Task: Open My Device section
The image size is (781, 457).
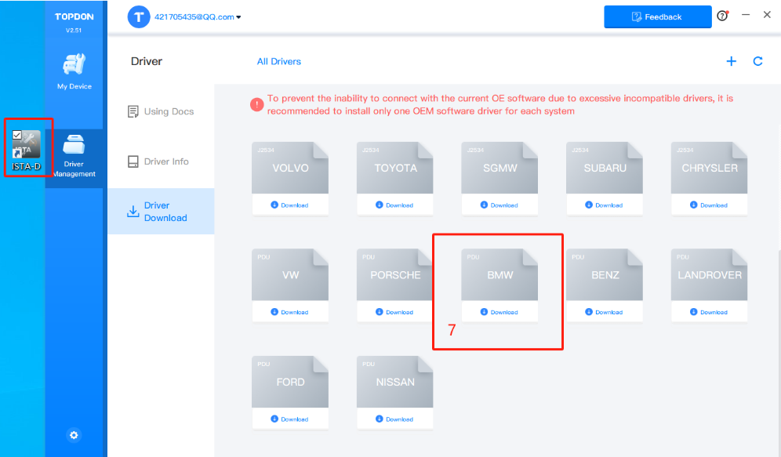Action: point(74,71)
